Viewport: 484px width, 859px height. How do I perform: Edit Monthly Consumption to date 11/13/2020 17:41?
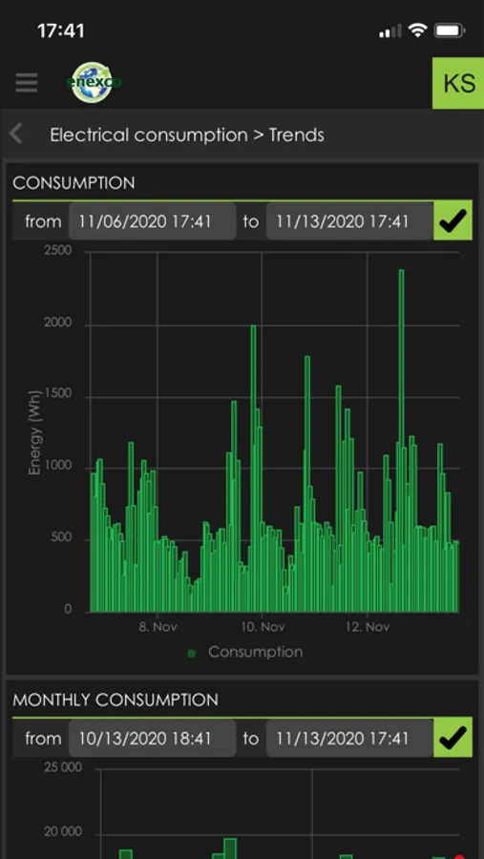click(349, 739)
